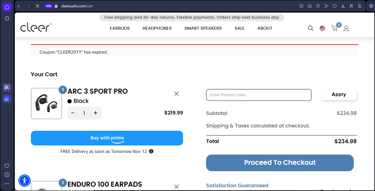The image size is (375, 191).
Task: Open the browser profile account icon
Action: click(x=359, y=6)
